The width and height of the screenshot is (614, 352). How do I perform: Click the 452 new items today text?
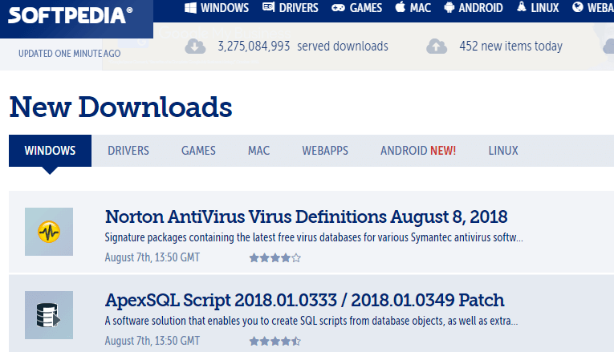[511, 47]
